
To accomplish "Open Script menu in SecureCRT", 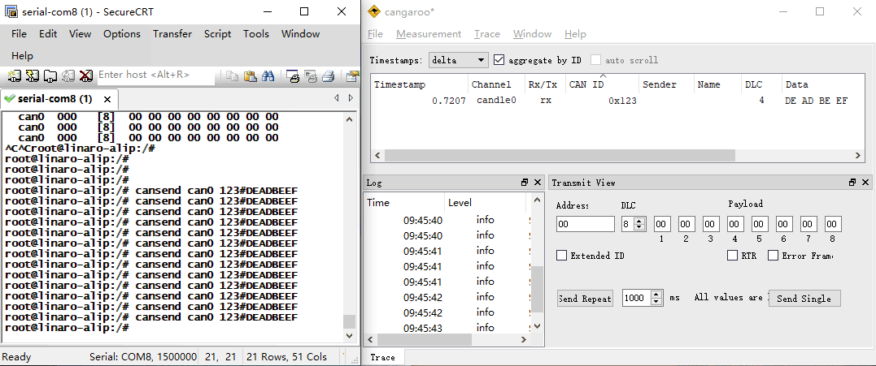I will pos(217,34).
